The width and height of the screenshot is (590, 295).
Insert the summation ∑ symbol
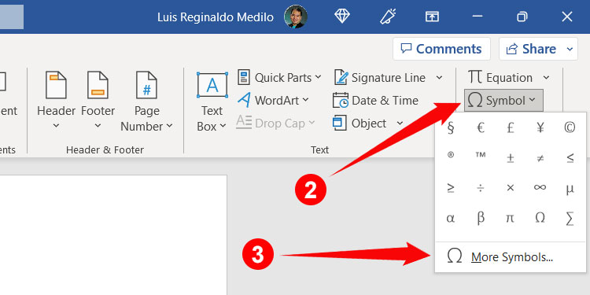pos(570,218)
